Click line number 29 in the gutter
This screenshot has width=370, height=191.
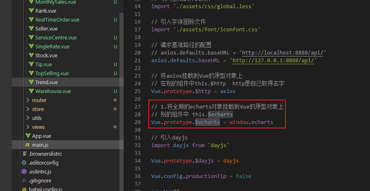point(137,122)
